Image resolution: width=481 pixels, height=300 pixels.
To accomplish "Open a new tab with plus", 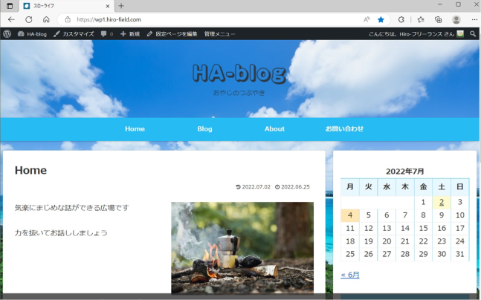I will coord(121,6).
